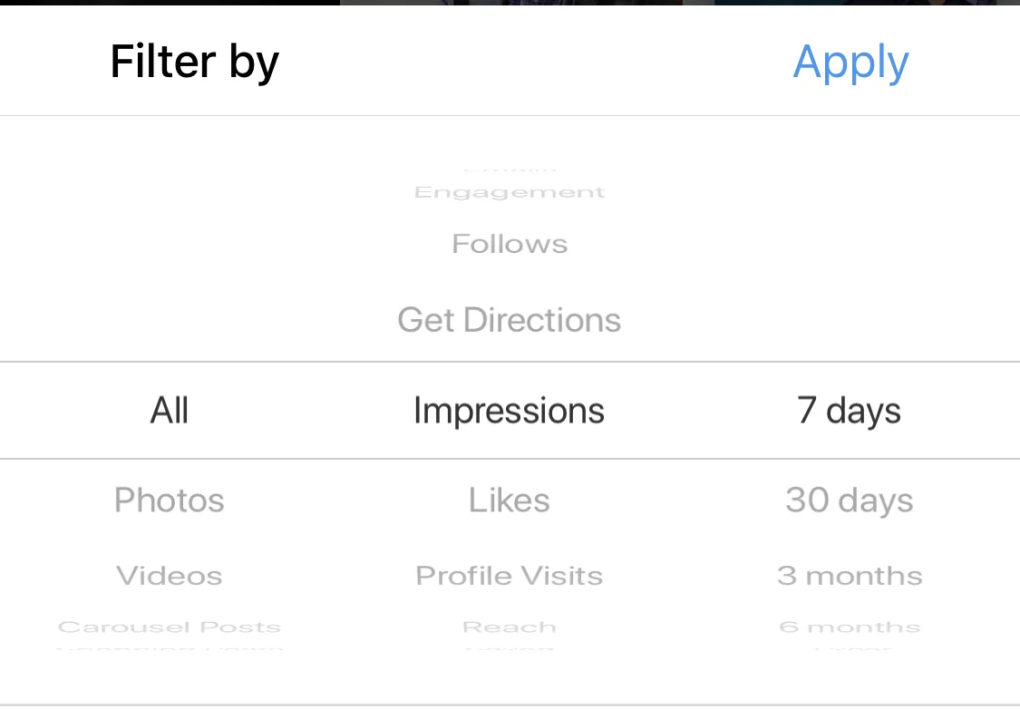Select Likes in the metric picker
The width and height of the screenshot is (1020, 709).
click(510, 500)
